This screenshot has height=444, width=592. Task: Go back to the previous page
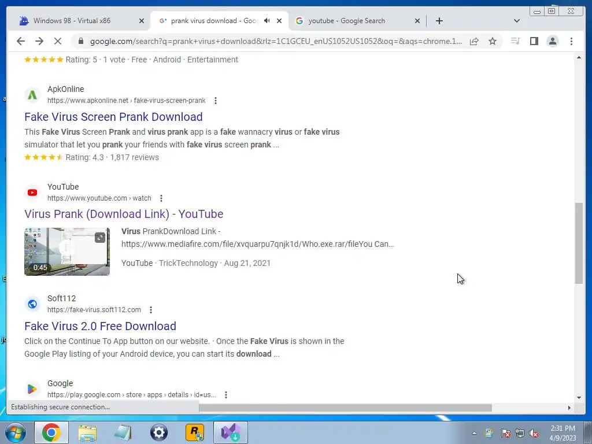pyautogui.click(x=21, y=41)
